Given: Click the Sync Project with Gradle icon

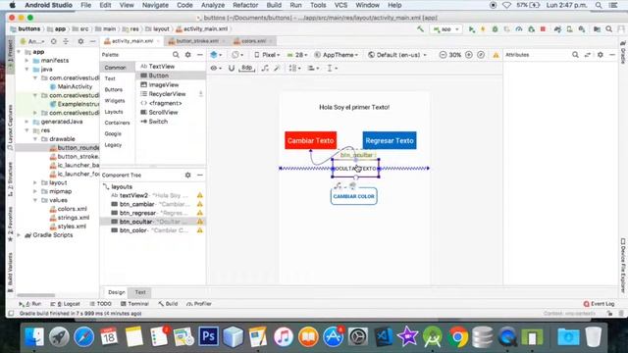Looking at the screenshot, I should pos(557,29).
